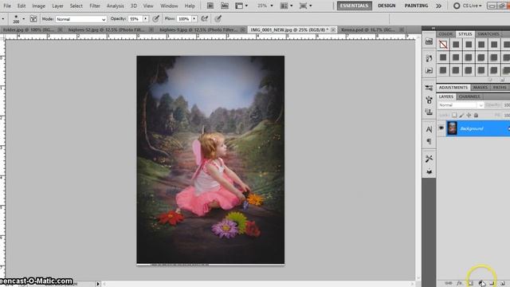The height and width of the screenshot is (287, 510).
Task: Switch to the Layers panel tab
Action: [446, 96]
